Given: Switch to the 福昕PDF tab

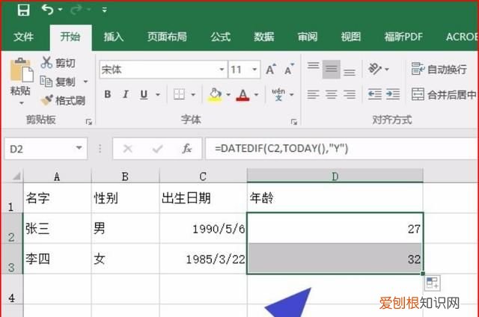Looking at the screenshot, I should coord(403,37).
